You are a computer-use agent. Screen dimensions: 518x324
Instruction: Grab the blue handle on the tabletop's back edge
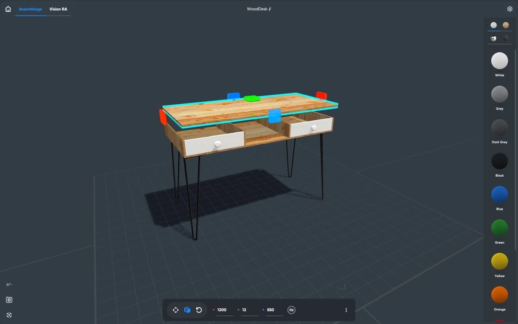tap(234, 96)
